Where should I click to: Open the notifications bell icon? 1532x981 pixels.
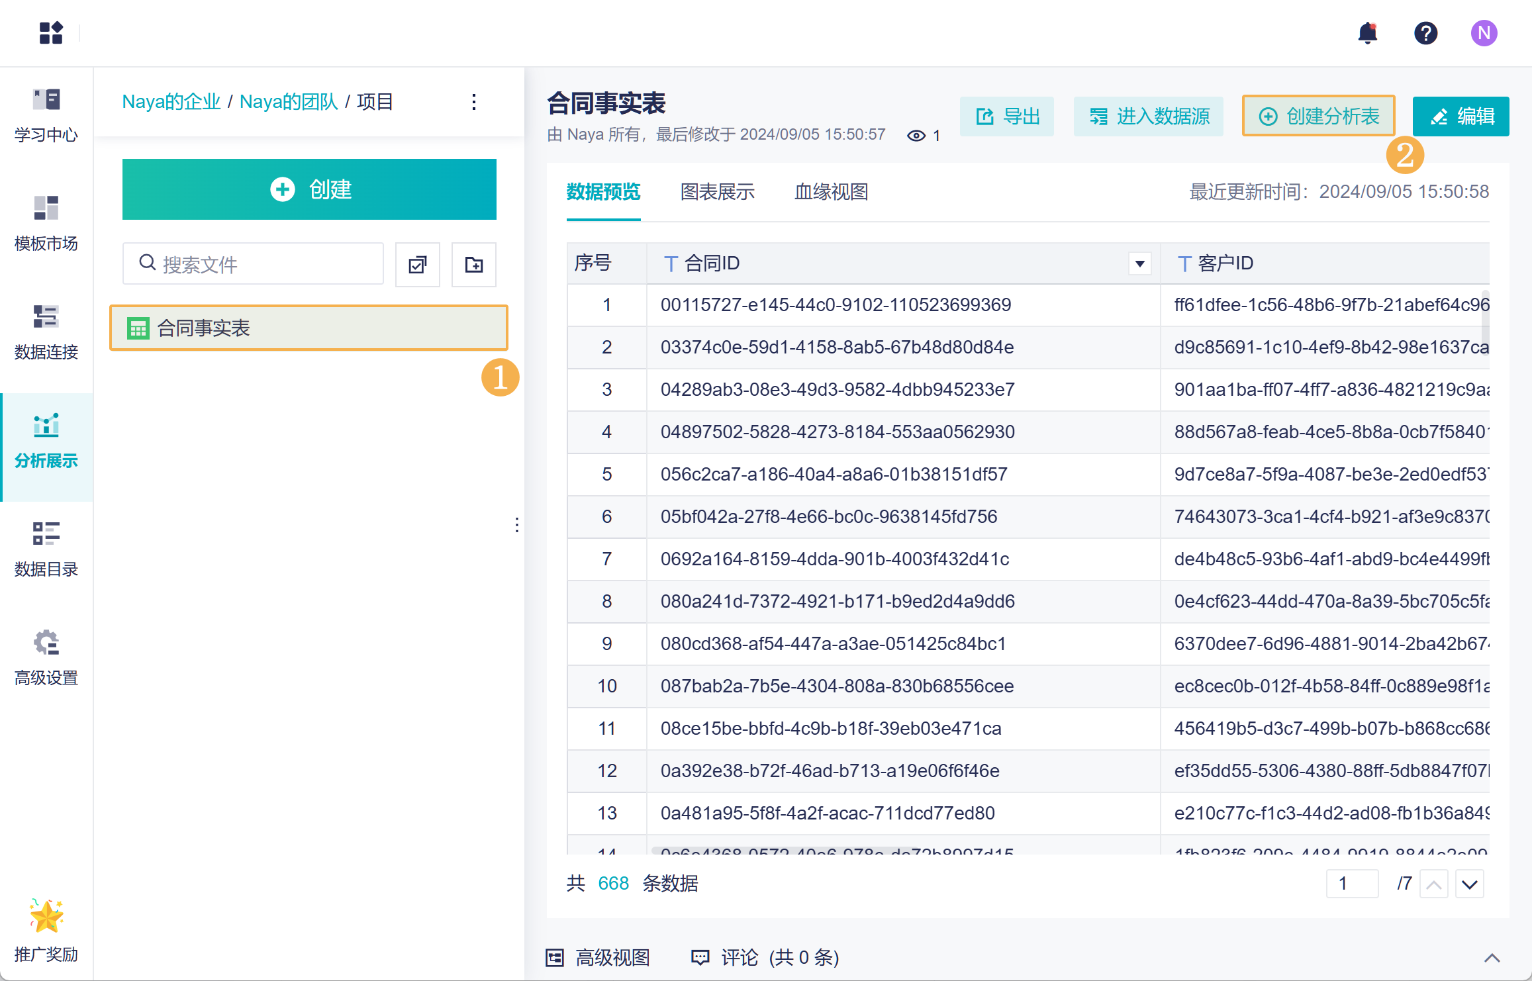(1367, 33)
